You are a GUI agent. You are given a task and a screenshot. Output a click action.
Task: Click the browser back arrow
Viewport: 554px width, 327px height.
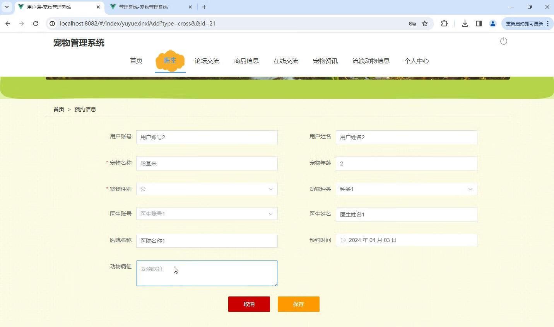coord(8,24)
